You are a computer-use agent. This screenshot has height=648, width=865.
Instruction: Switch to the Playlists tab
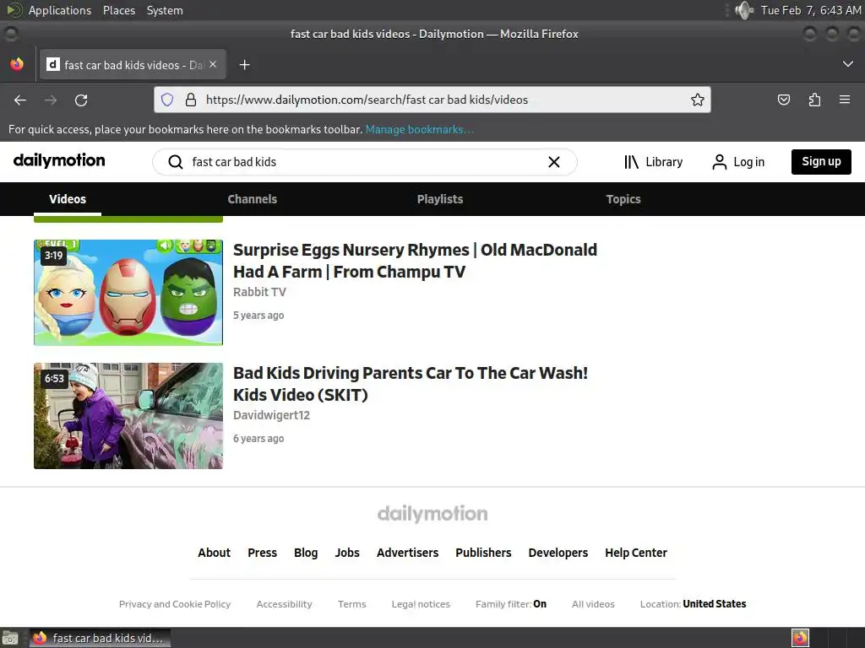coord(439,199)
